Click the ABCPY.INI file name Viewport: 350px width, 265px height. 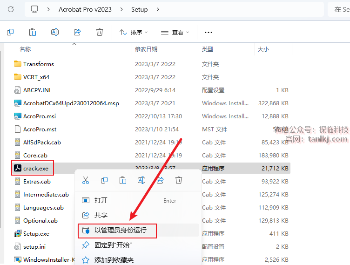click(37, 90)
